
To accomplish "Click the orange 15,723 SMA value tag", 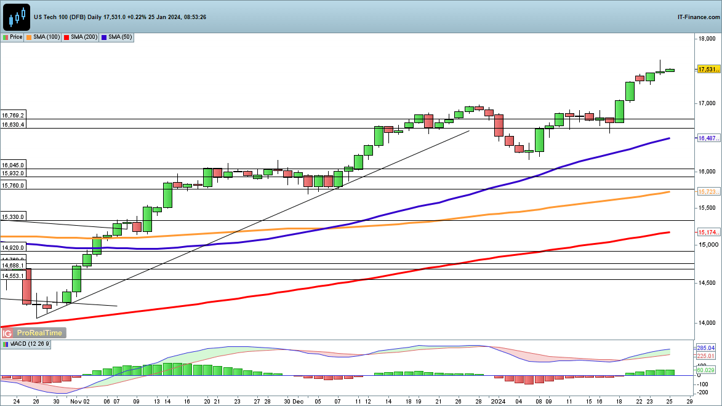I will point(708,192).
